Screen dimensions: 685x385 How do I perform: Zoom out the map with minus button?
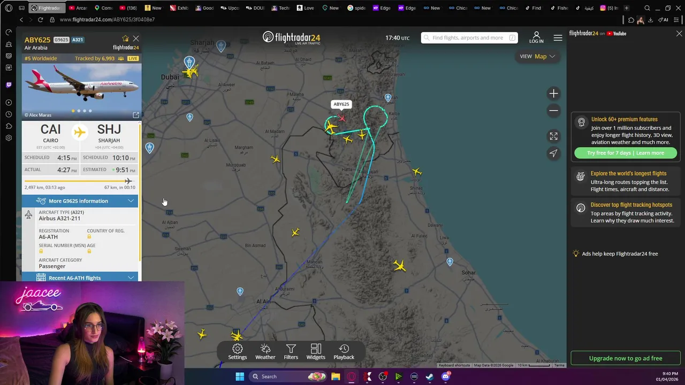click(554, 111)
